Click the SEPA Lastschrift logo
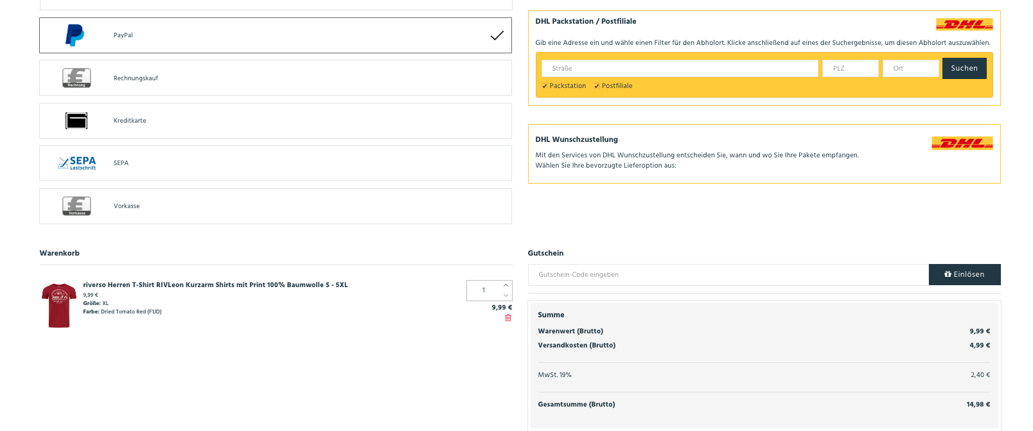Screen dimensions: 1033x431 point(77,163)
